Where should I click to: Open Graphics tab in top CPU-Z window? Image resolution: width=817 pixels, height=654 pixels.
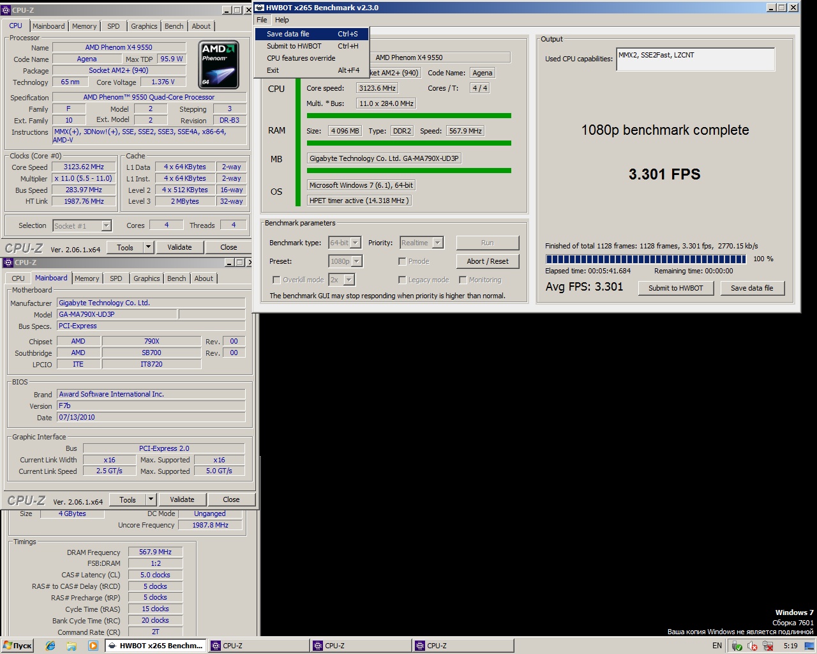coord(144,26)
